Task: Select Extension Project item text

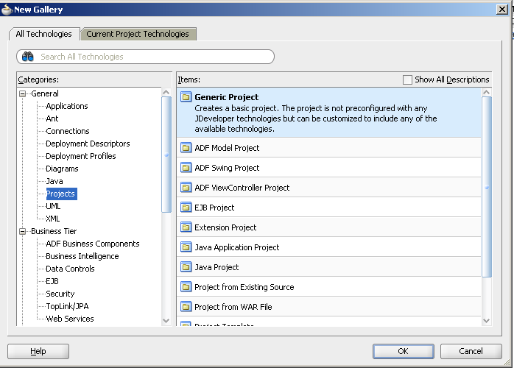Action: (225, 227)
